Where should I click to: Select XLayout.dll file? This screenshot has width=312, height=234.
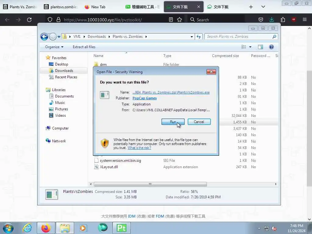pos(109,167)
